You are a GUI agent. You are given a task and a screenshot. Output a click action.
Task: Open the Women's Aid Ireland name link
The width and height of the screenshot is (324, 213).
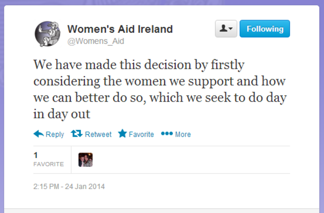(120, 29)
